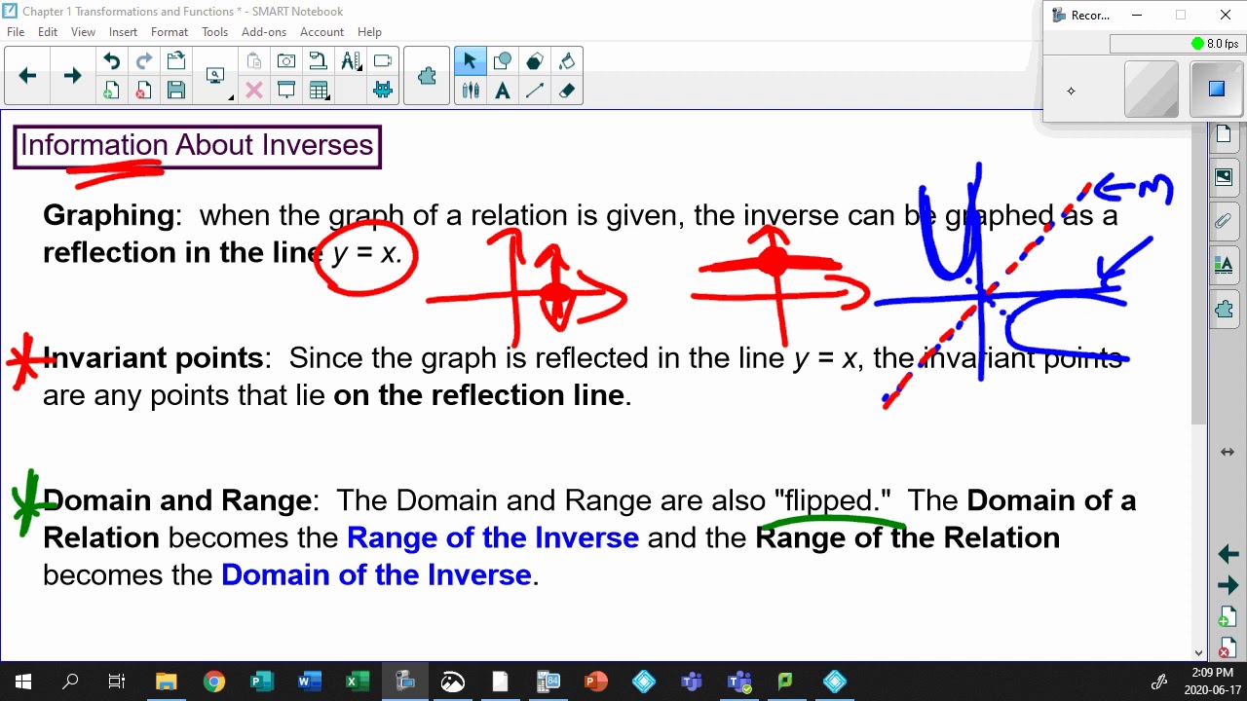Click the "Invariant points" heading text
Viewport: 1247px width, 701px height.
click(x=153, y=357)
